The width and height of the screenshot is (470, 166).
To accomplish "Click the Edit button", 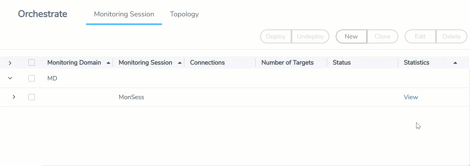I will point(420,36).
